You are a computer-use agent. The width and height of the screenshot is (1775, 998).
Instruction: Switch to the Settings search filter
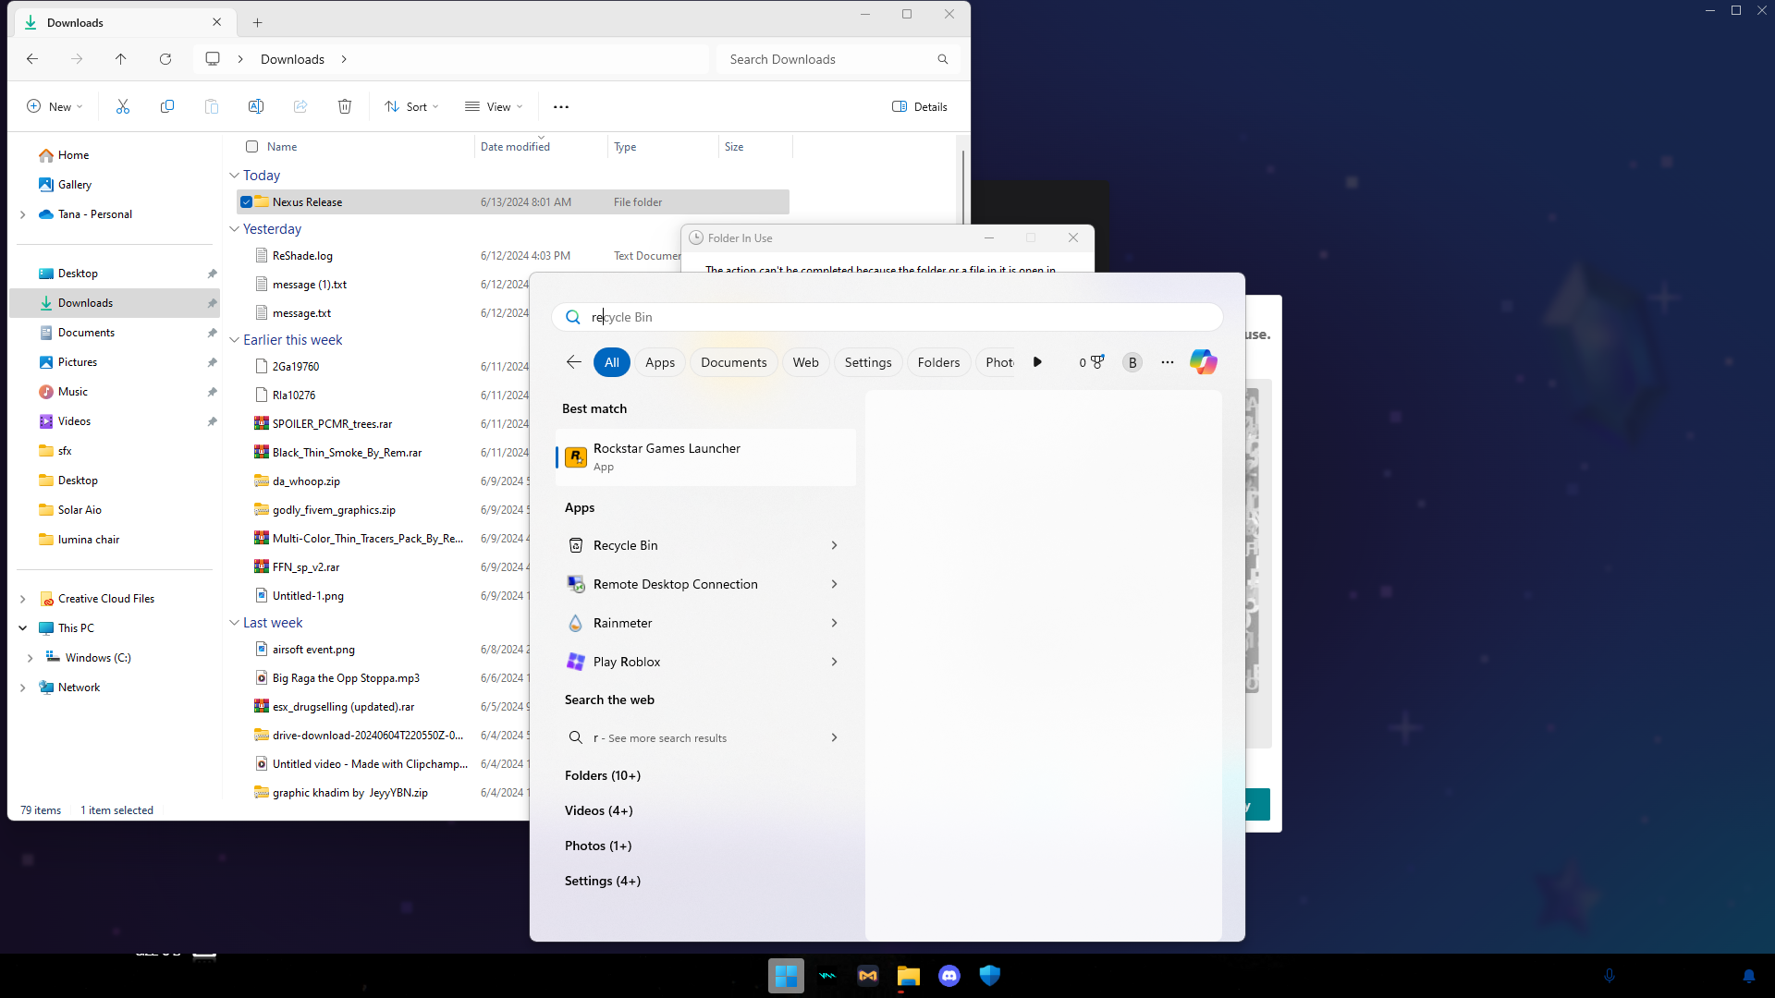click(867, 362)
